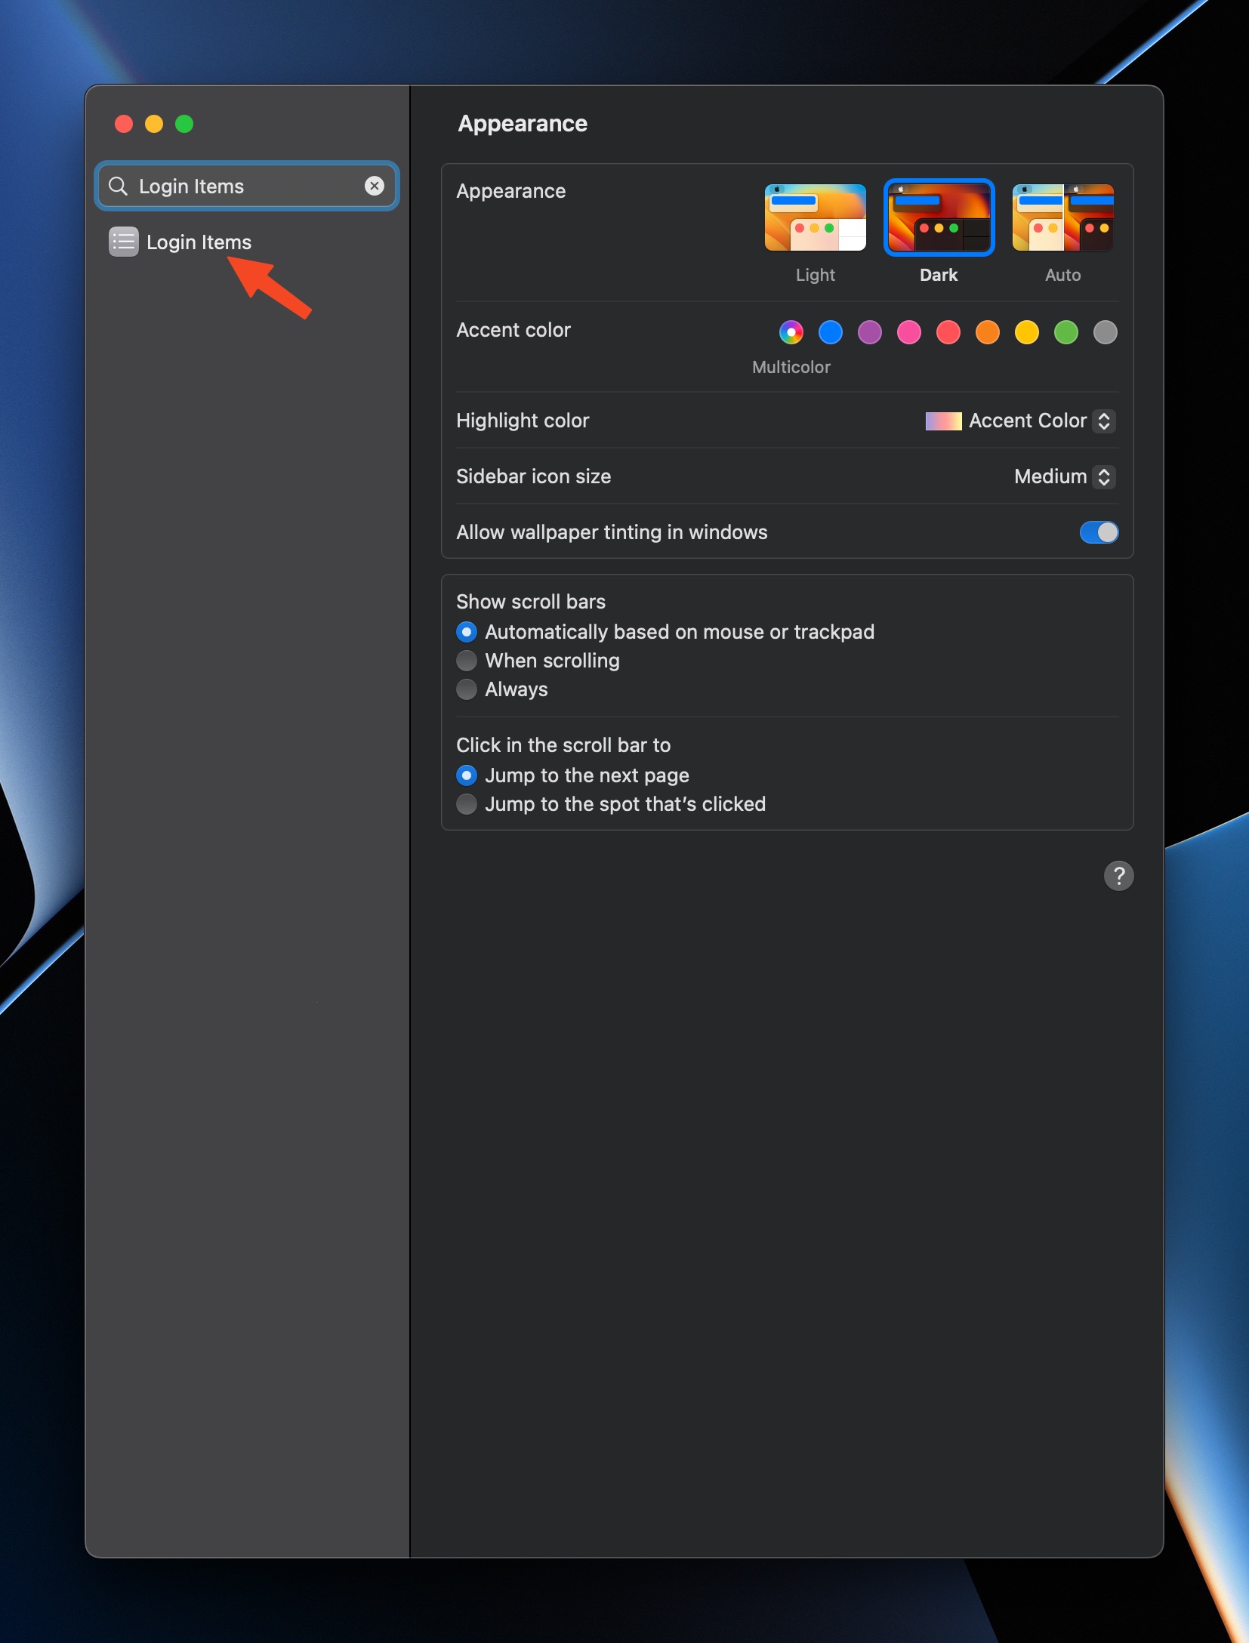This screenshot has width=1249, height=1643.
Task: Click the magnifying glass search icon
Action: click(119, 186)
